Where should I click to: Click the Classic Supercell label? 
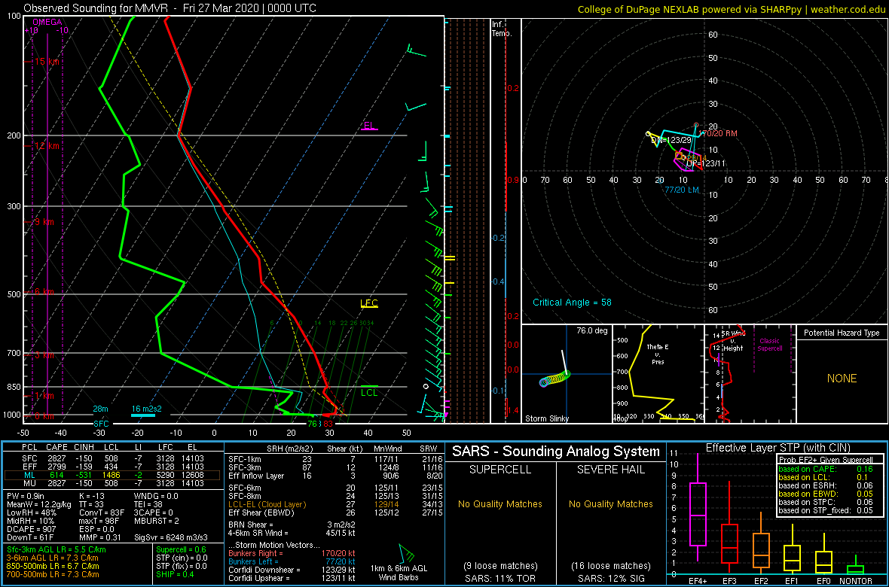click(770, 345)
